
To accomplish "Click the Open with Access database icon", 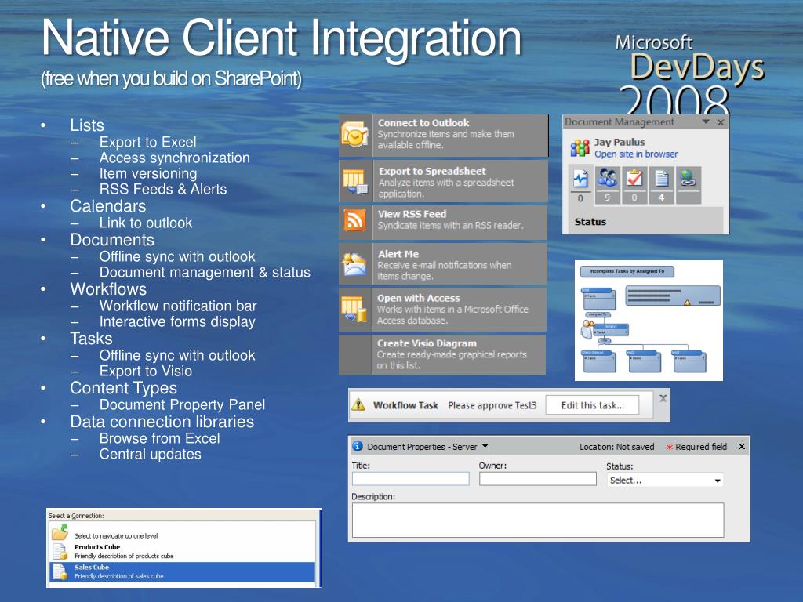I will [354, 309].
